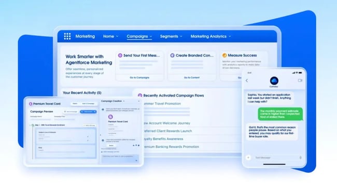Tap the microphone icon in the phone message bar

(300, 158)
